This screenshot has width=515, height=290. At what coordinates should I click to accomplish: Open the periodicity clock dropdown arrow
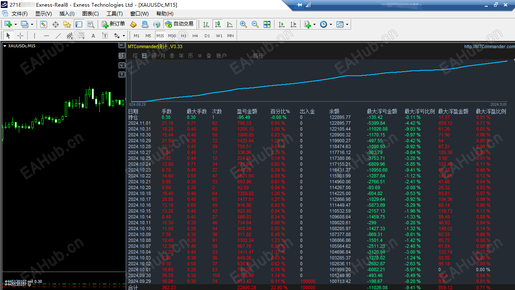click(331, 24)
